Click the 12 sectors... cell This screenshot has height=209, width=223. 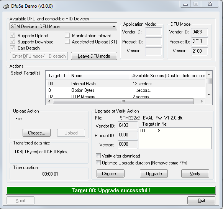[144, 84]
